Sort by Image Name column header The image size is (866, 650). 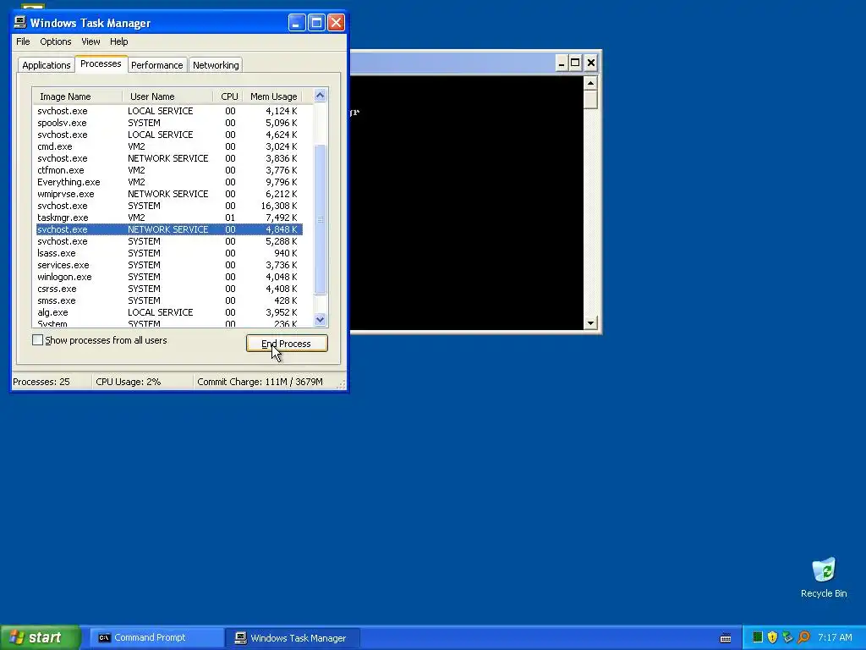[77, 96]
